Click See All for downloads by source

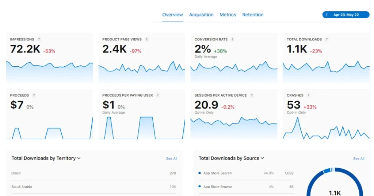[x=359, y=158]
